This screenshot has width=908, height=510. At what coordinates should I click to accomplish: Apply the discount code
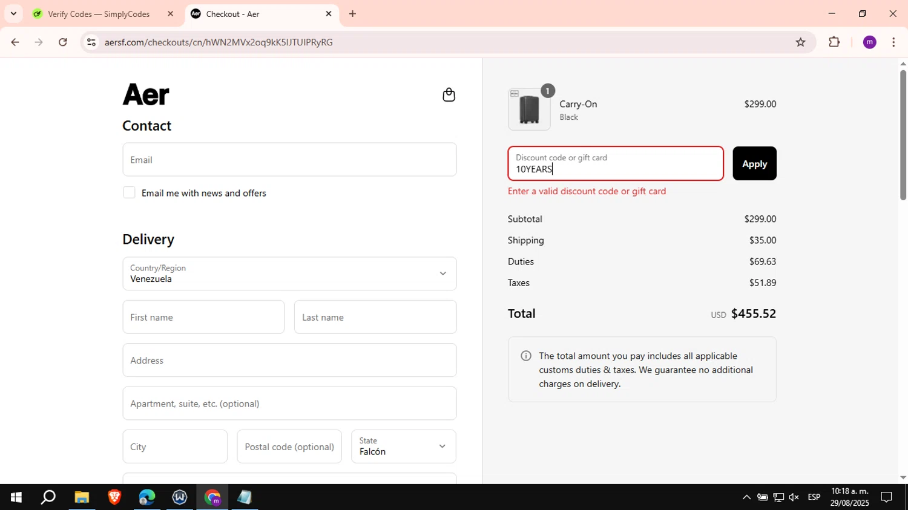[754, 163]
